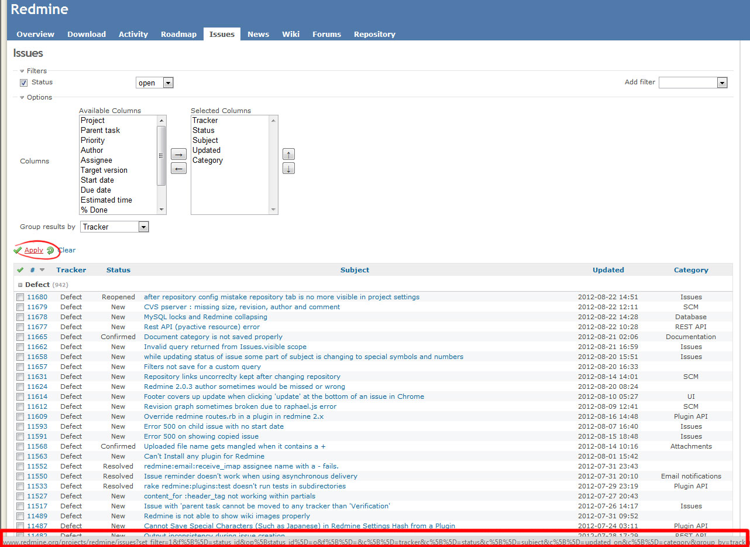Move selected column up with arrow button

288,154
